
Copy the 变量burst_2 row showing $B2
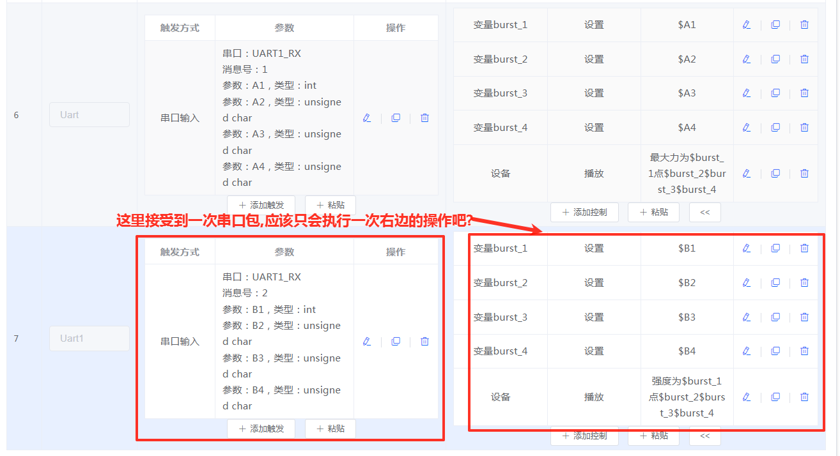pyautogui.click(x=775, y=282)
